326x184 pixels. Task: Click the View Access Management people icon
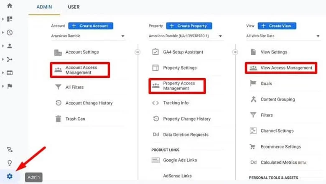253,68
